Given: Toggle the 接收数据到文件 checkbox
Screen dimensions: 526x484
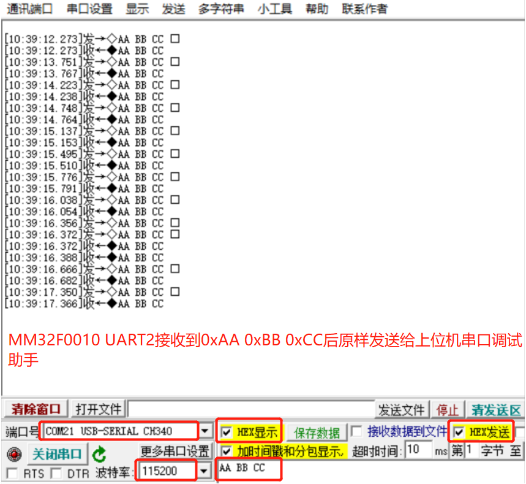Looking at the screenshot, I should (356, 431).
